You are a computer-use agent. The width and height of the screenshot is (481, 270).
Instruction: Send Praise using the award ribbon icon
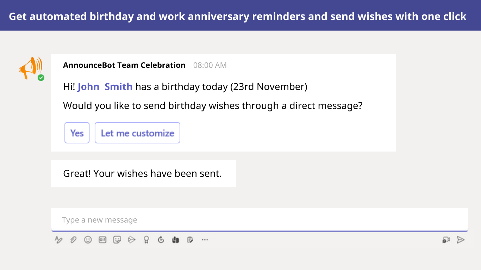pos(146,240)
